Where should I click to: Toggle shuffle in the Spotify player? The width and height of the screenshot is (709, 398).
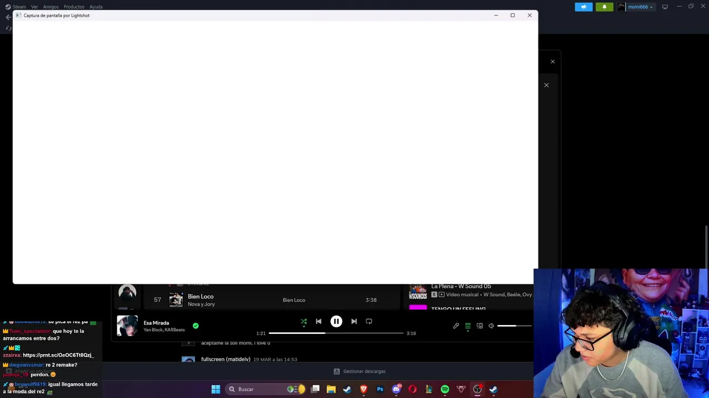[x=304, y=321]
